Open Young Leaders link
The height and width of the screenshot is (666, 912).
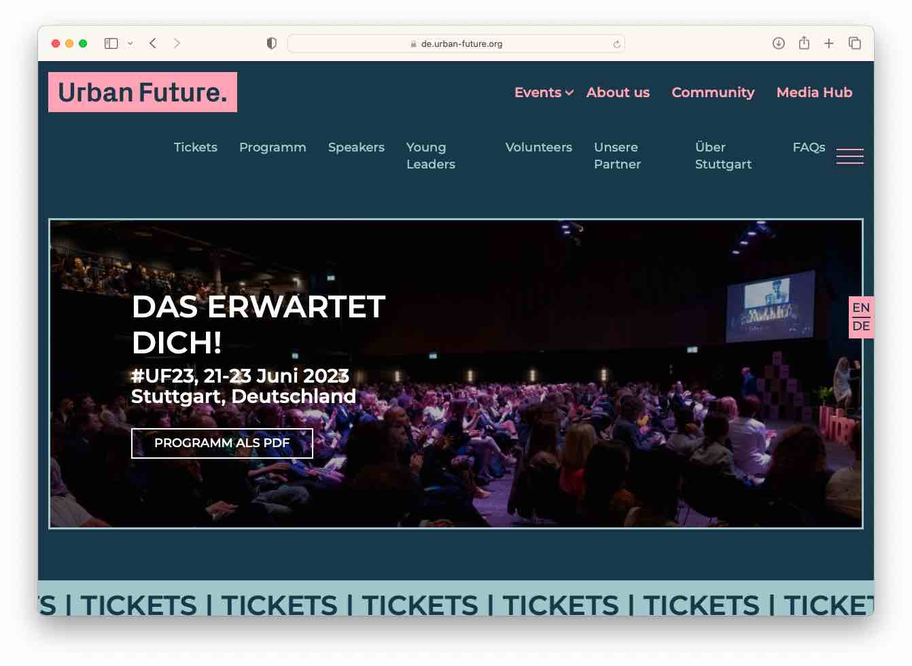point(430,156)
